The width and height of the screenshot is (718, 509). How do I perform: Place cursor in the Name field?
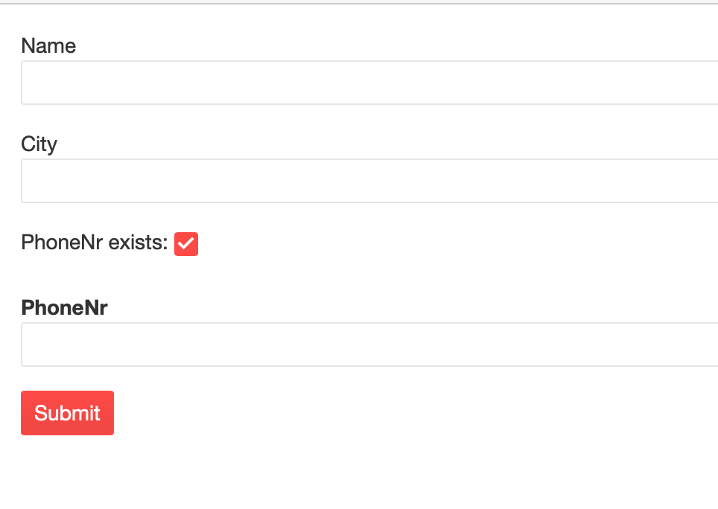tap(369, 83)
